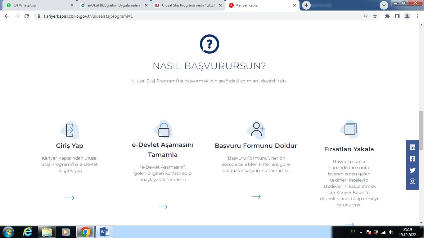Toggle the Chrome side panel
424x238 pixels.
click(397, 16)
